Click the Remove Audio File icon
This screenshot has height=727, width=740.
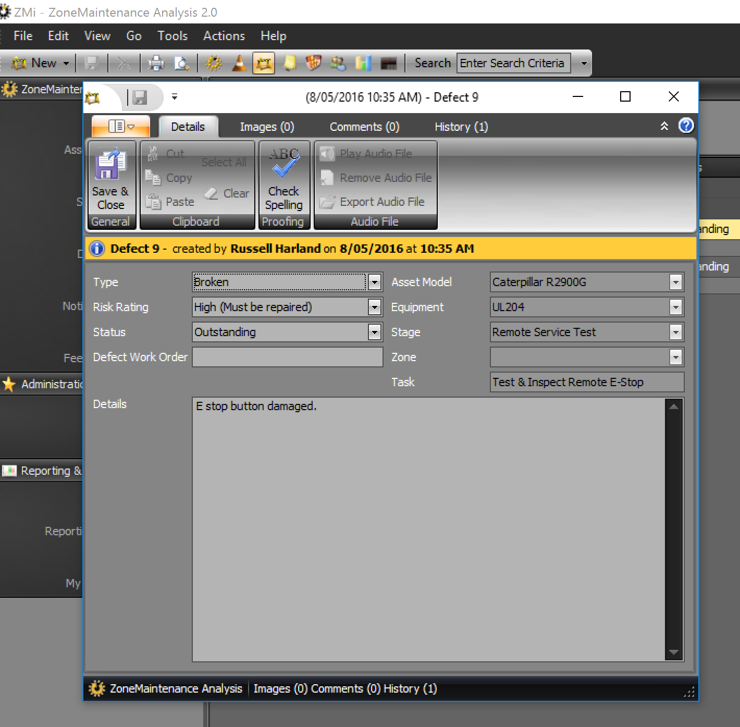pos(327,178)
